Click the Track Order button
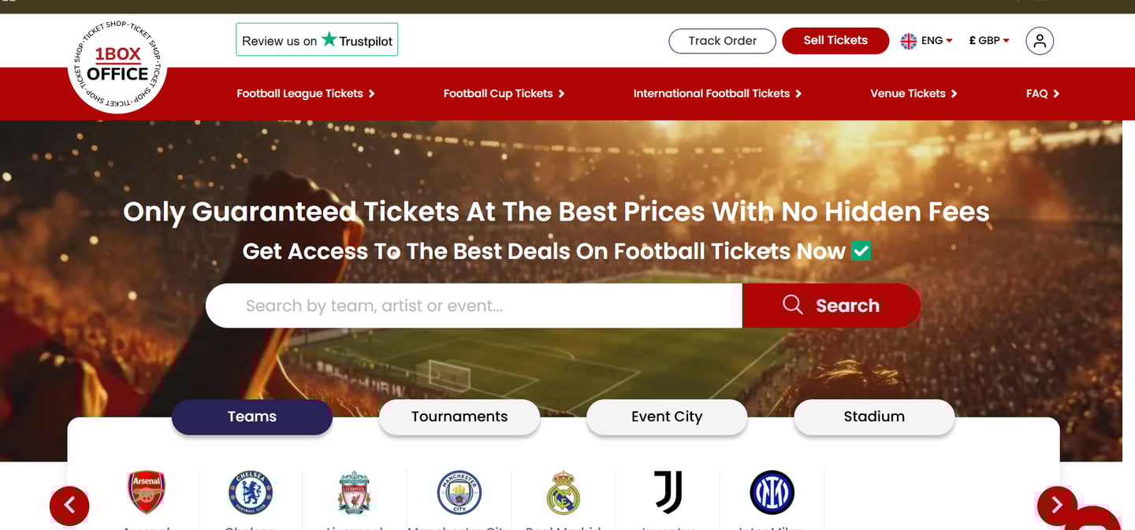This screenshot has width=1135, height=530. click(722, 41)
